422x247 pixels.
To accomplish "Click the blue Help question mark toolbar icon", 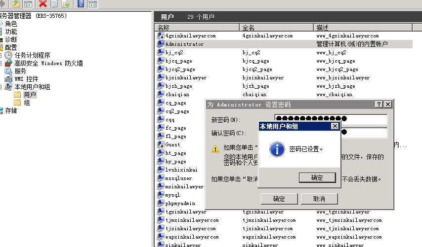I will click(81, 4).
